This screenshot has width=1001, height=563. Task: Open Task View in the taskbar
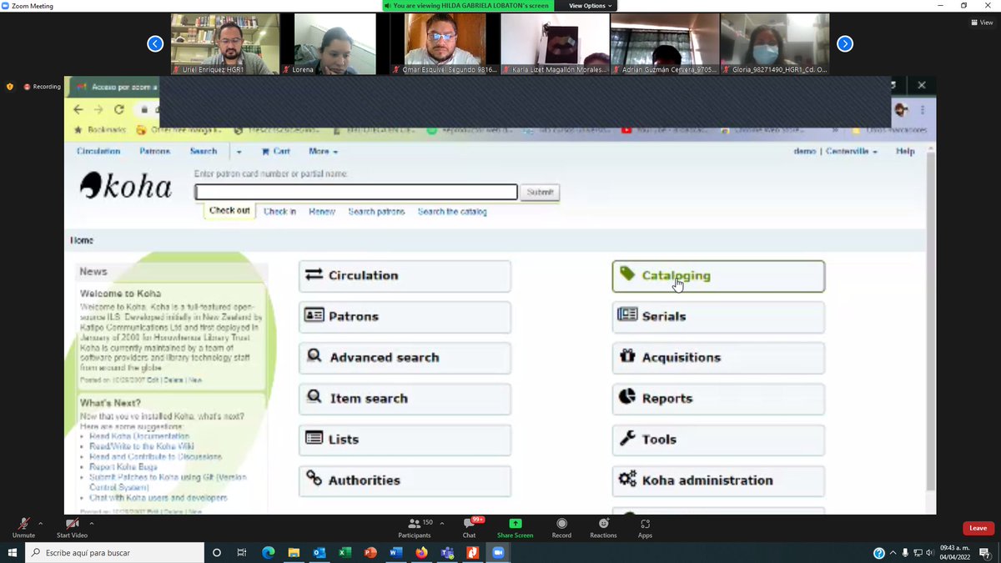[242, 552]
